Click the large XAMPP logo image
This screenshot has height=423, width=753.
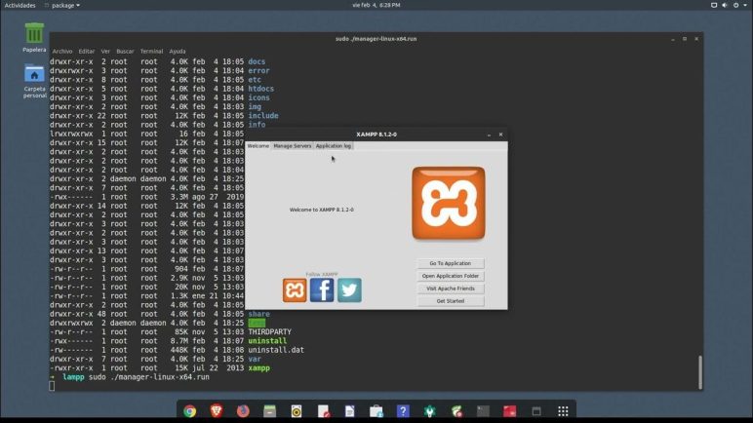tap(449, 203)
